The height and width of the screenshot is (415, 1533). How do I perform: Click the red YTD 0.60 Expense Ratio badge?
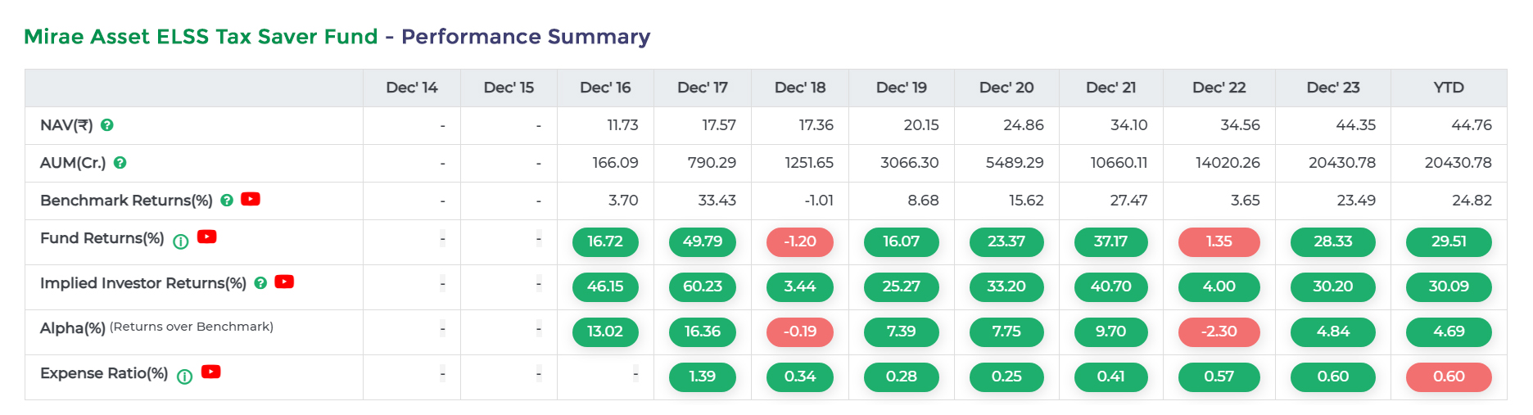pyautogui.click(x=1448, y=377)
